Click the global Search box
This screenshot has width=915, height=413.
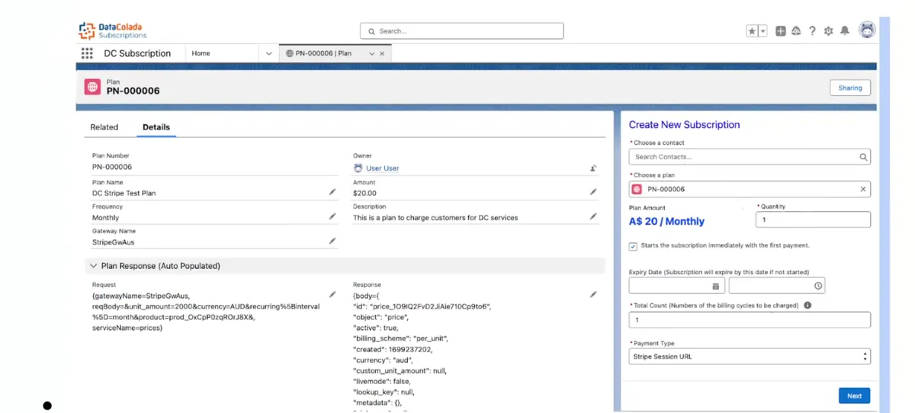[x=462, y=31]
